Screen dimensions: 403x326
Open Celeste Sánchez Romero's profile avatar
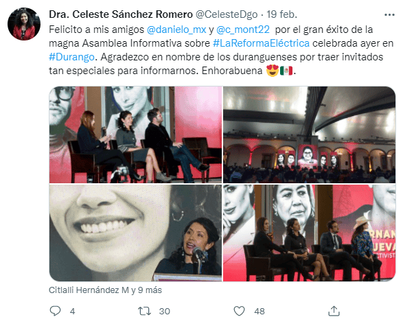tap(24, 24)
